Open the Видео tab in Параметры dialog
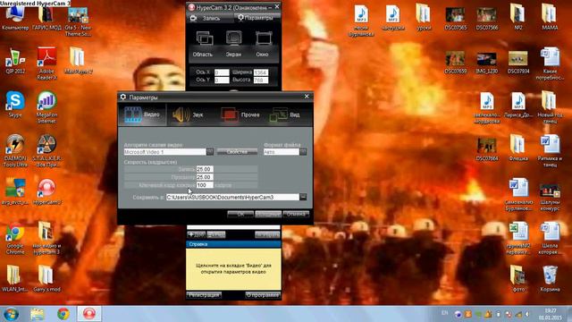Image resolution: width=572 pixels, height=322 pixels. [142, 114]
